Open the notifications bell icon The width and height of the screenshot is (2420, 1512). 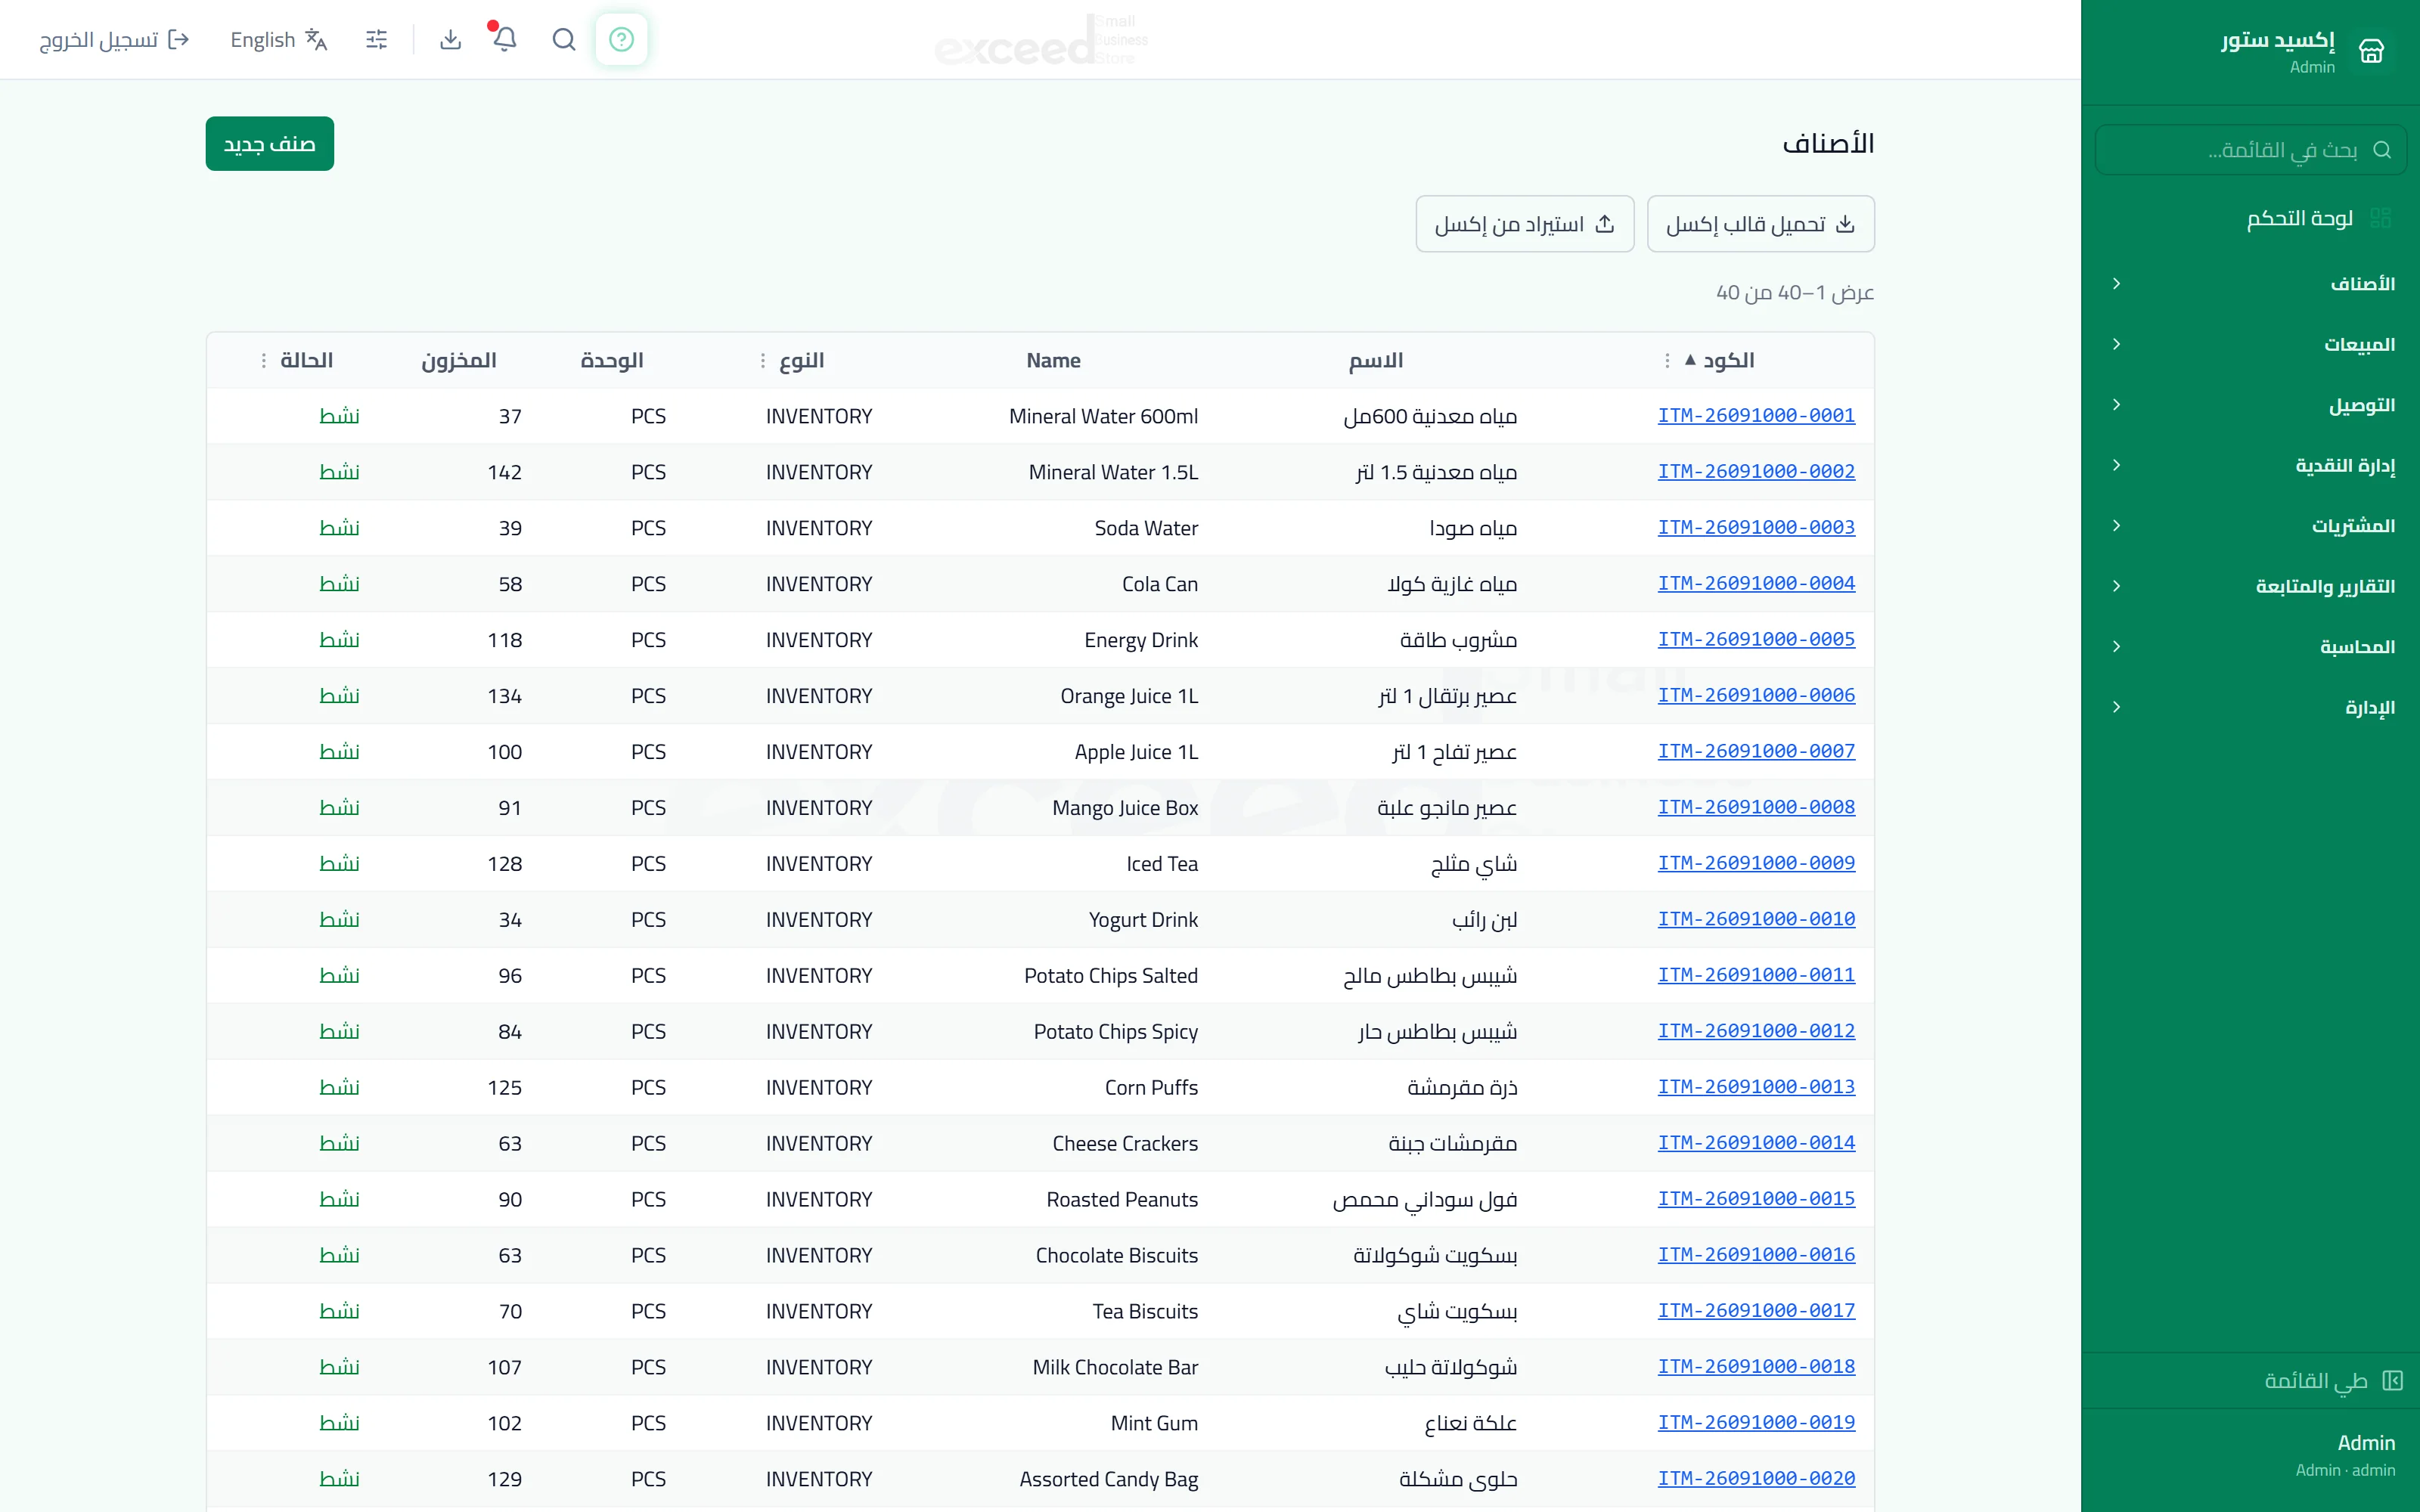point(505,40)
